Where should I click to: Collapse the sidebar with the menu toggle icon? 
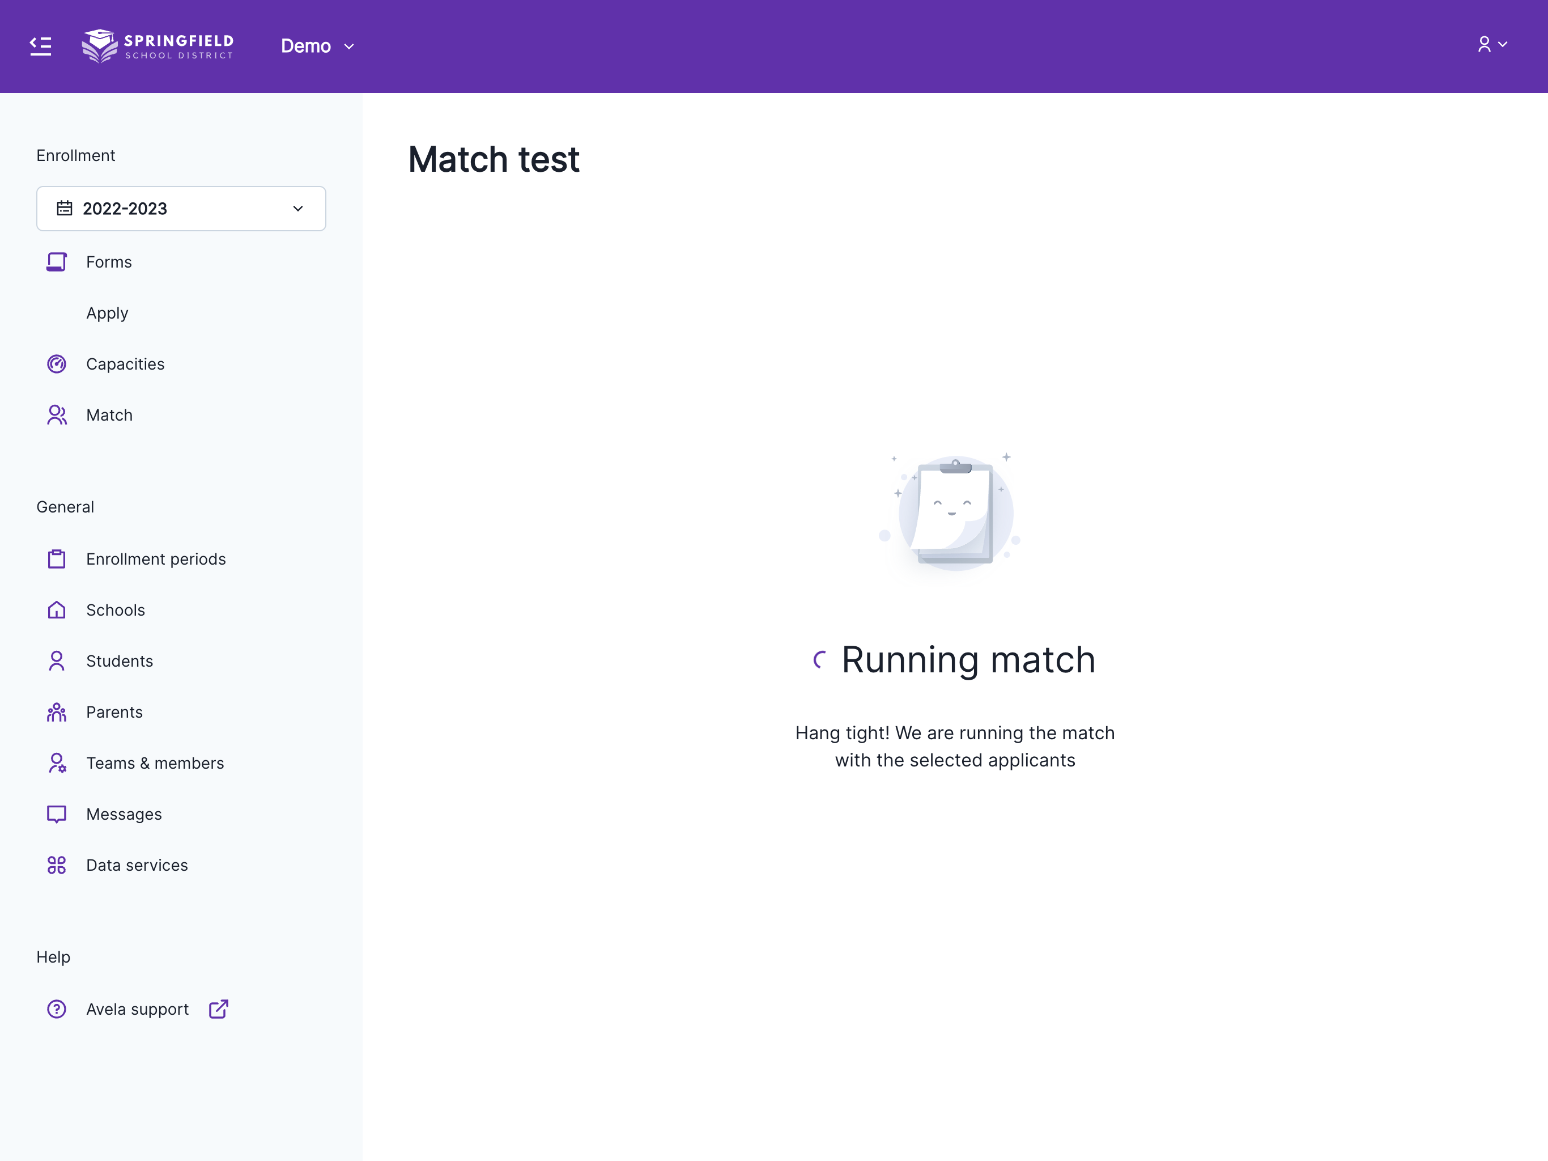click(x=41, y=46)
